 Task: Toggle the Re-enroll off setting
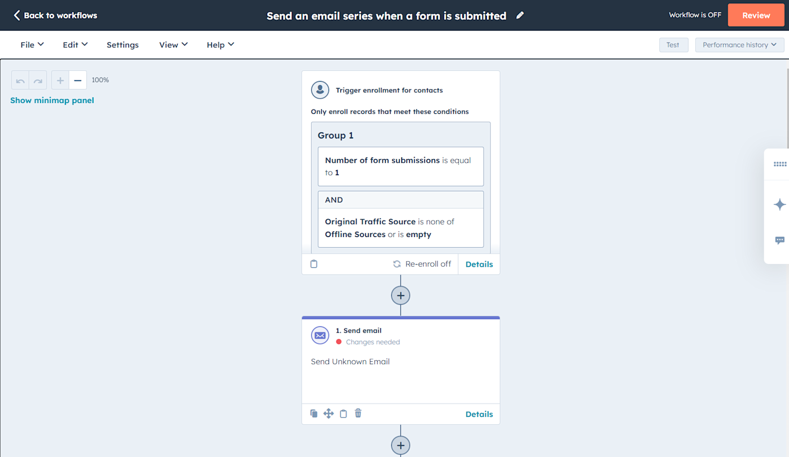point(422,264)
